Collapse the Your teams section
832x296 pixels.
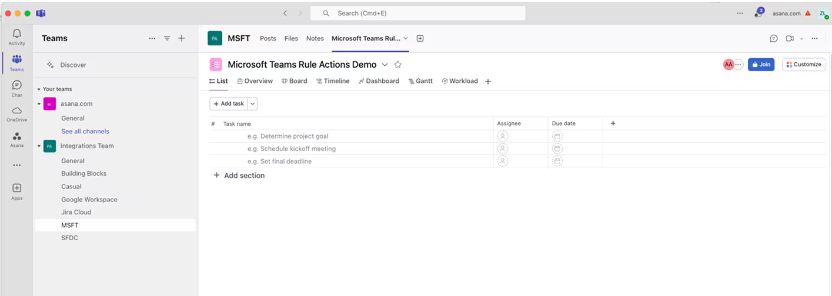tap(39, 89)
